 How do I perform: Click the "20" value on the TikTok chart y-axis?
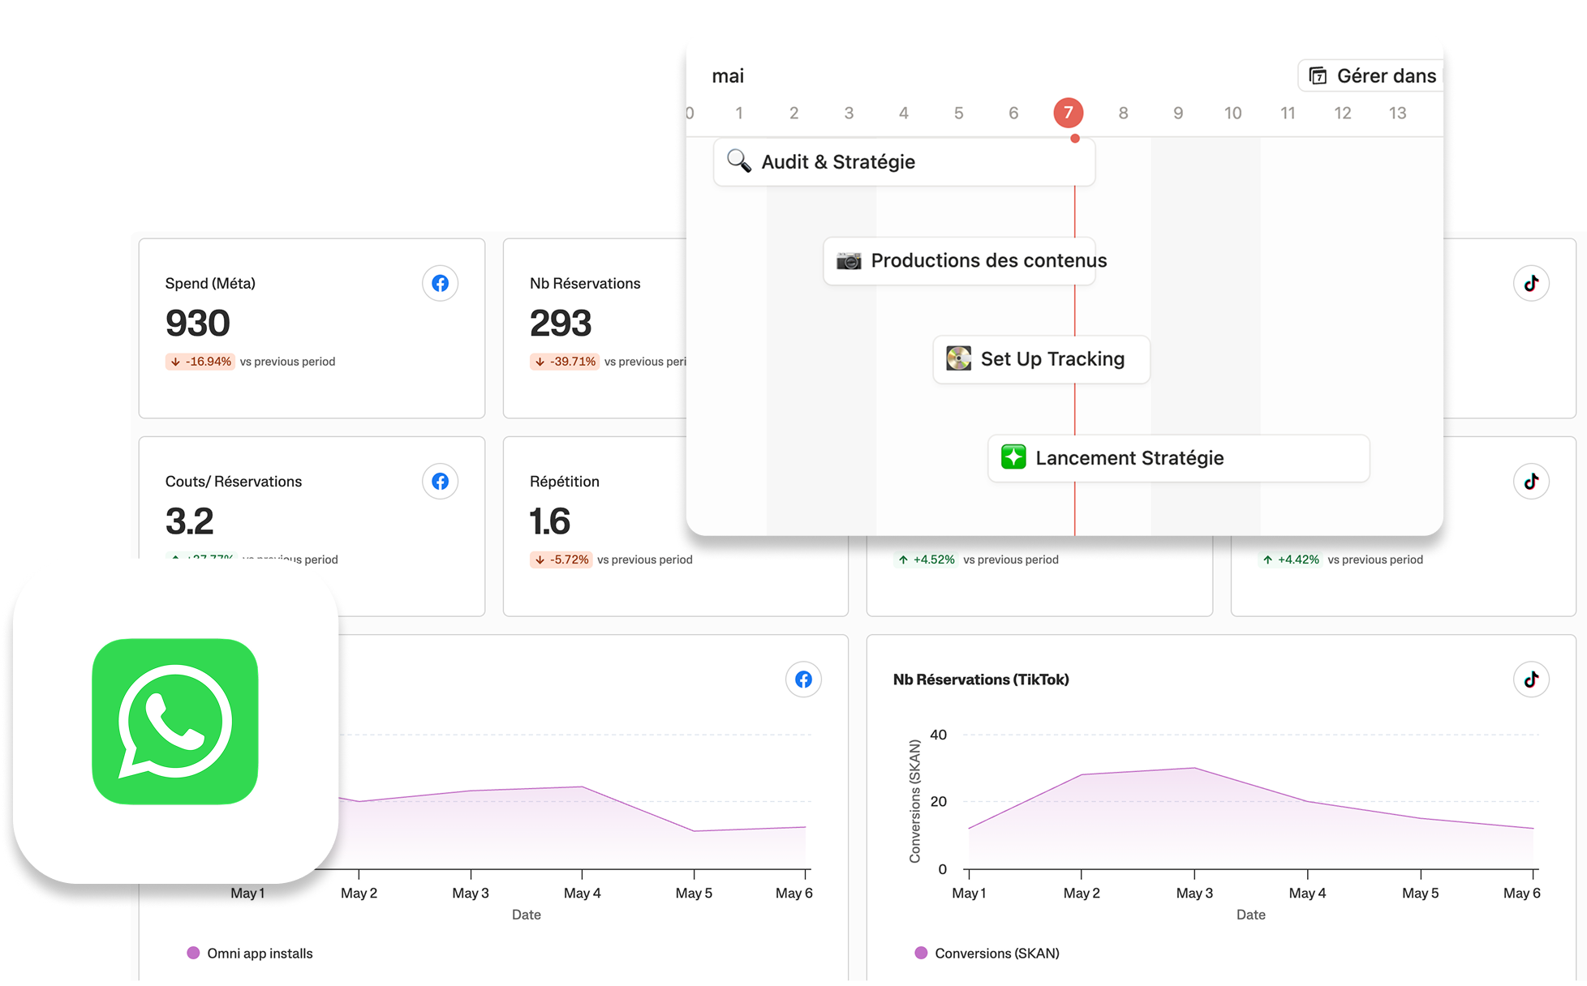point(938,802)
